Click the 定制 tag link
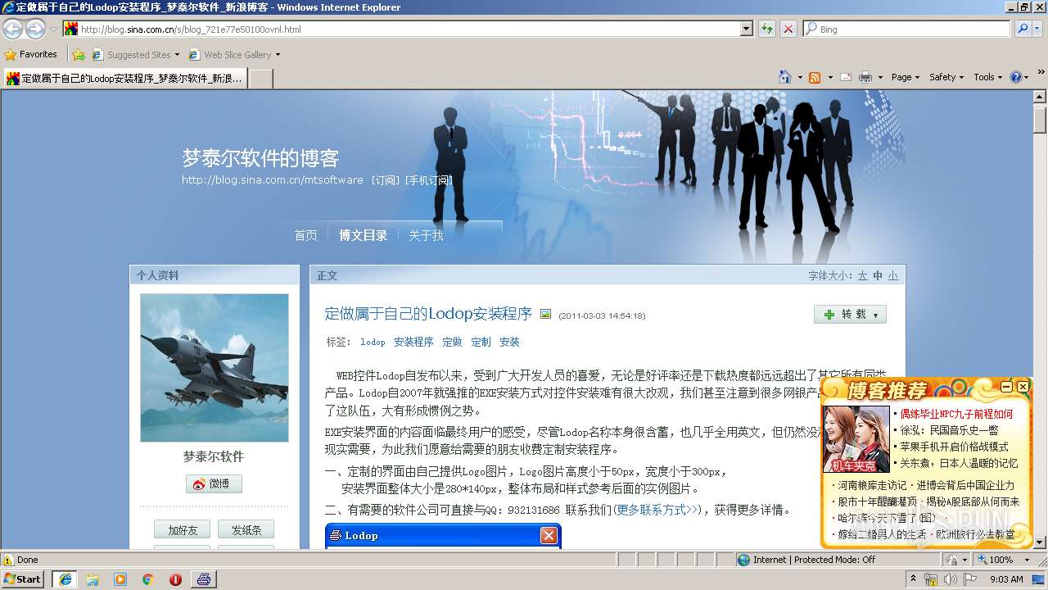This screenshot has width=1048, height=590. point(481,342)
